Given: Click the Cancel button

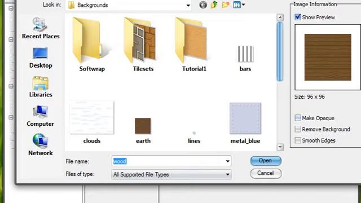Looking at the screenshot, I should click(x=266, y=173).
